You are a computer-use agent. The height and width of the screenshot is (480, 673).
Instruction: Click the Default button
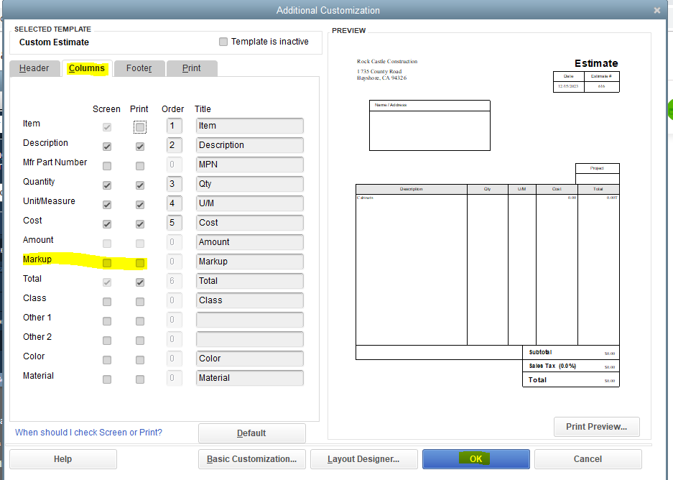252,433
